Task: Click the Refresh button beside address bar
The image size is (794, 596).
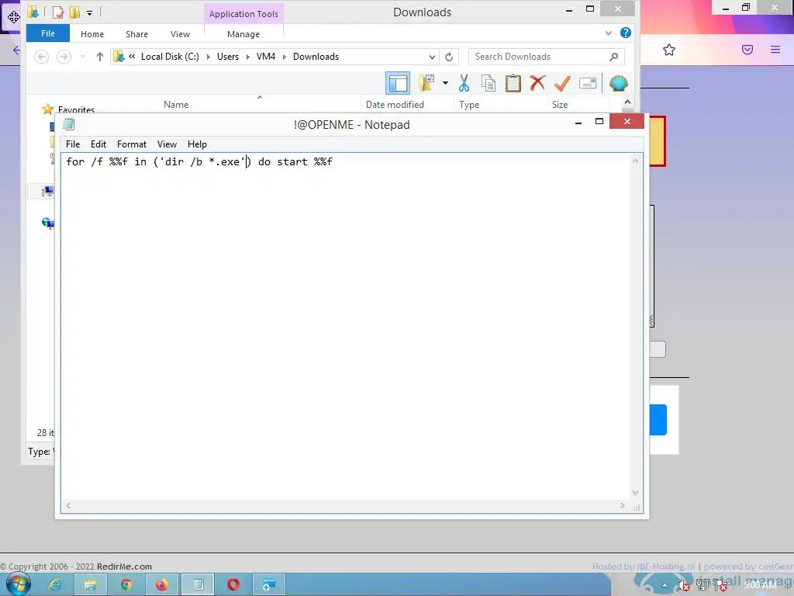Action: click(x=449, y=57)
